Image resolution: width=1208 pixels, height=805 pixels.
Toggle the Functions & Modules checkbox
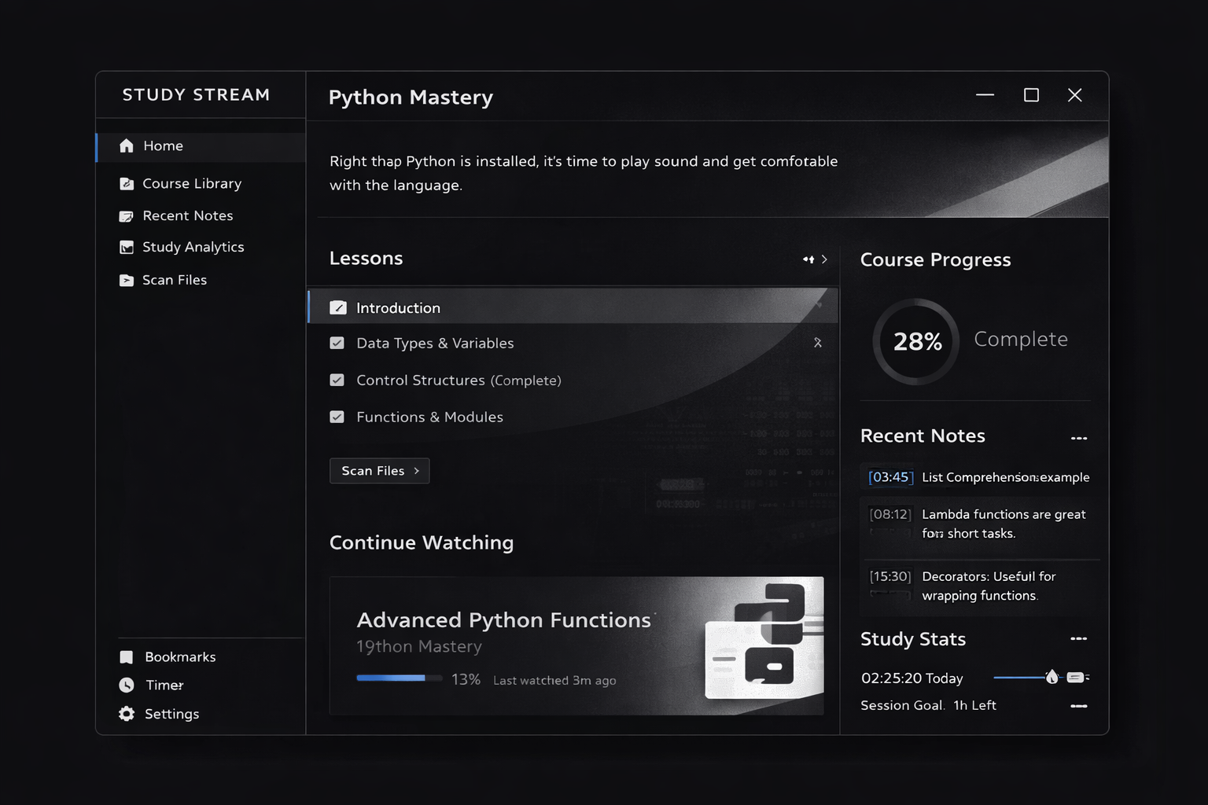[x=337, y=417]
